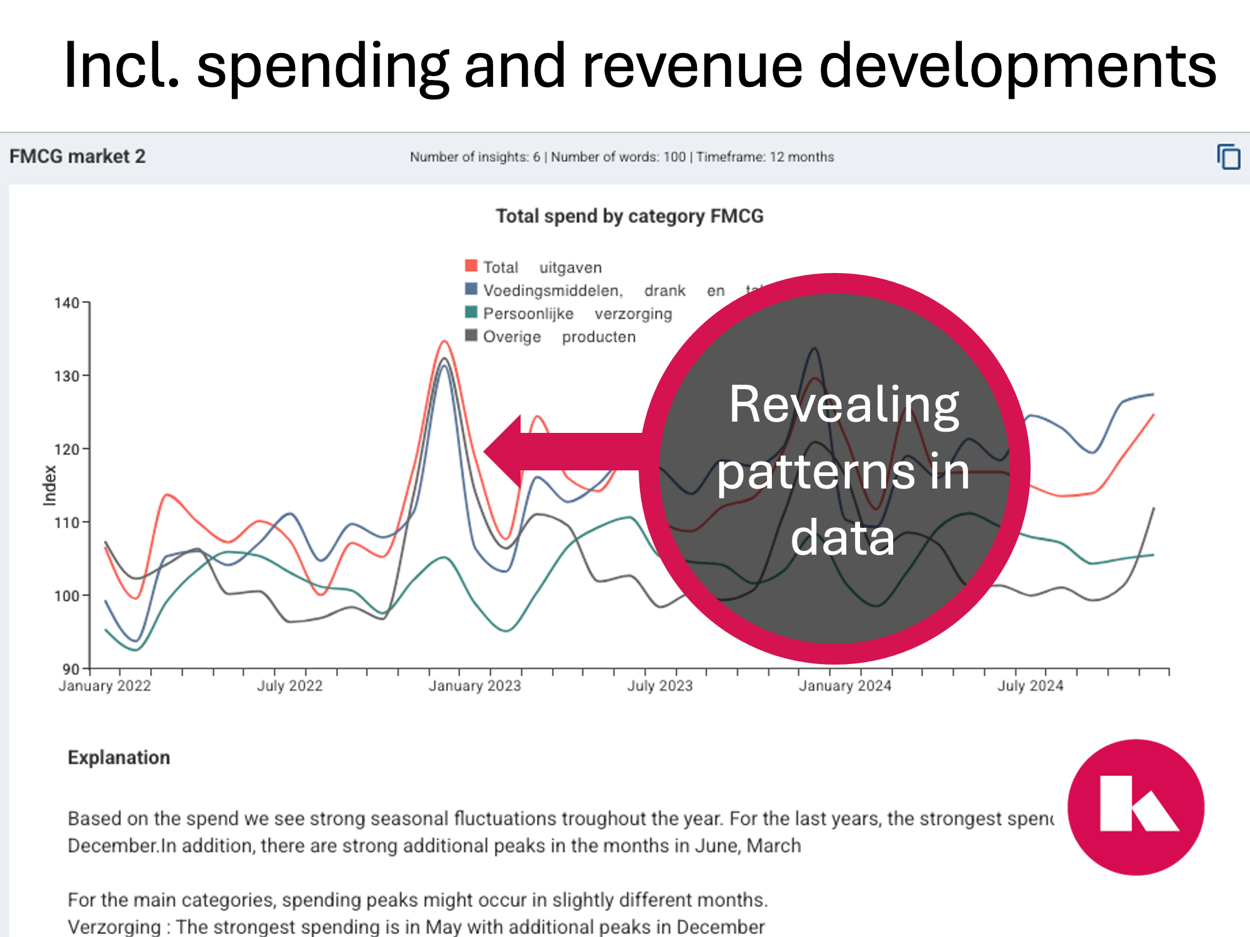The height and width of the screenshot is (937, 1250).
Task: Click the green Persoonlijke verzorging legend swatch
Action: click(471, 312)
